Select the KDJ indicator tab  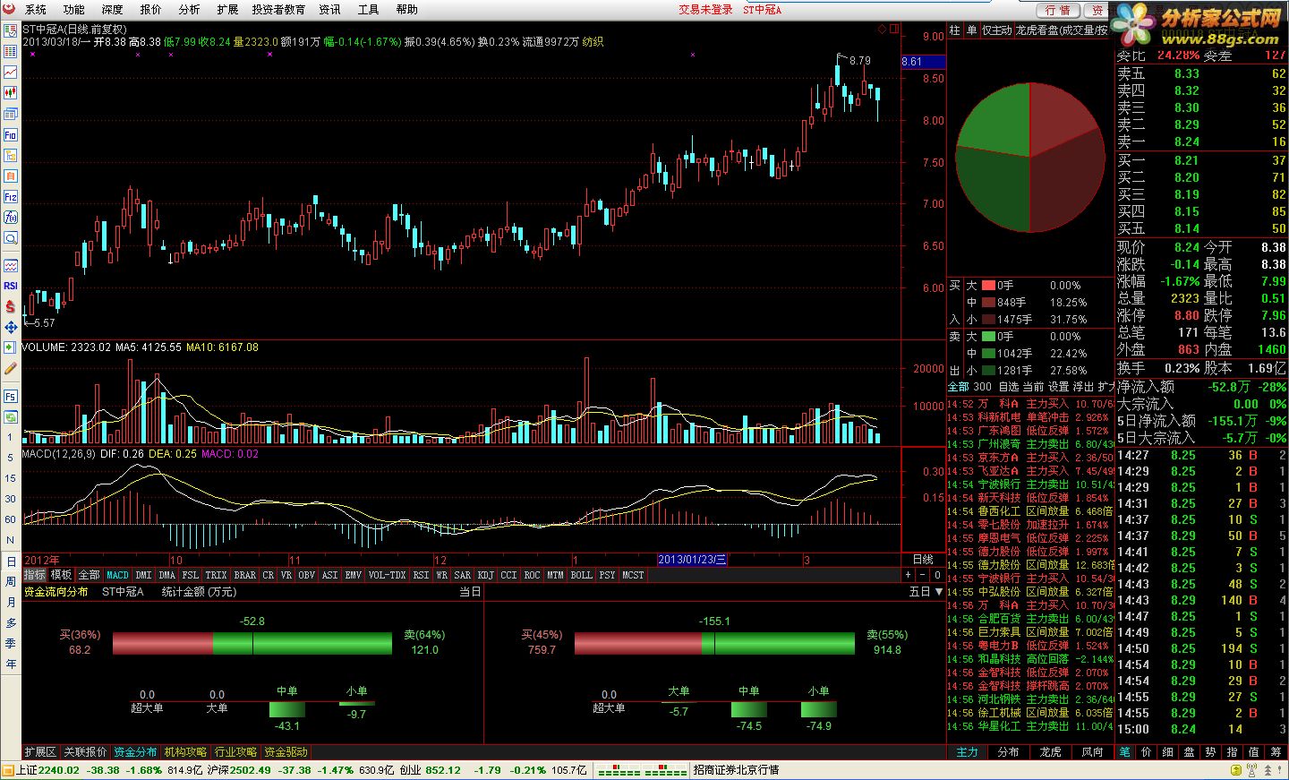pyautogui.click(x=486, y=575)
